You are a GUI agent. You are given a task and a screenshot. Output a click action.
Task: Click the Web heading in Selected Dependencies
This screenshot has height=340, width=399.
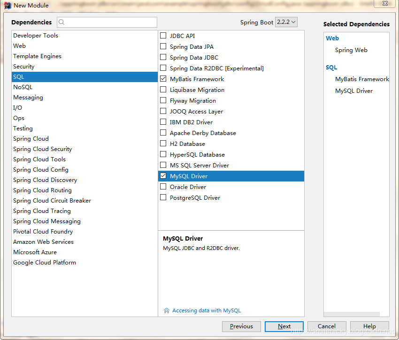[332, 38]
